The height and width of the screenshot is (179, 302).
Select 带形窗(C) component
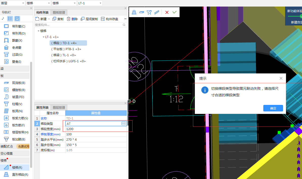[x=15, y=26]
